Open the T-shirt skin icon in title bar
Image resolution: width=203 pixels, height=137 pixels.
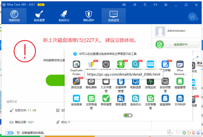coord(155,5)
